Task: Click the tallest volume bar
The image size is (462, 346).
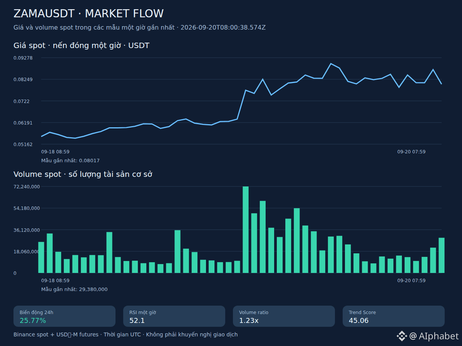Action: tap(246, 230)
